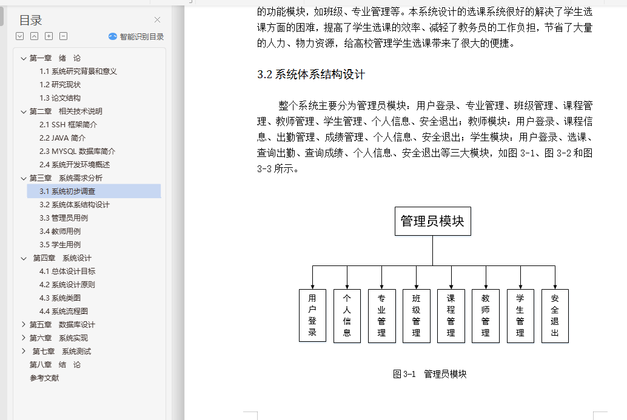Jump to 1.1 系统研究背景和意义
This screenshot has width=627, height=420.
point(78,72)
